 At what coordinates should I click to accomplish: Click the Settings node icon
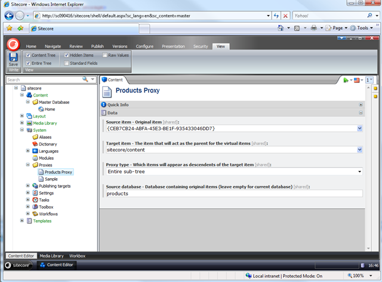pos(35,193)
